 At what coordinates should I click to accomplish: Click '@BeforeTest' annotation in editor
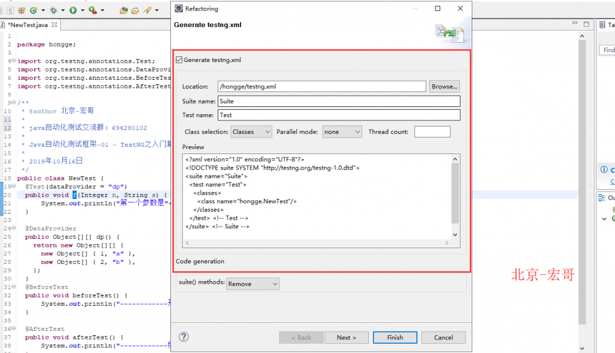47,287
